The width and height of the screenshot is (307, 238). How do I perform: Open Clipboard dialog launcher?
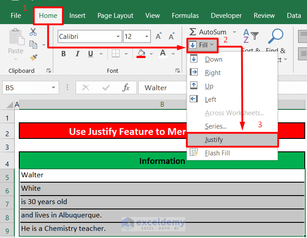(x=49, y=71)
